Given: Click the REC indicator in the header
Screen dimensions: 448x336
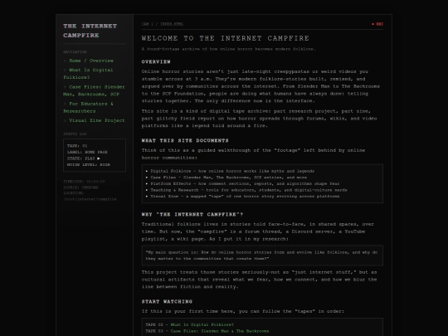Looking at the screenshot, I should click(377, 24).
